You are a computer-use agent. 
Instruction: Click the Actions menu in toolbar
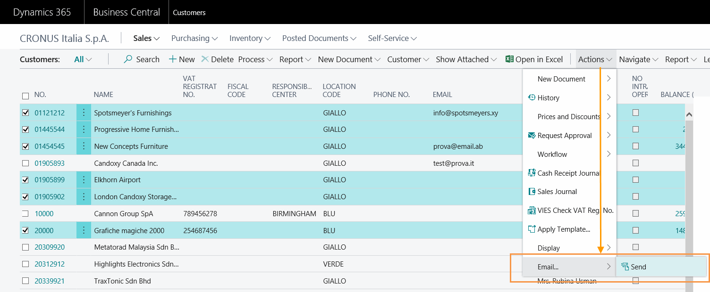[x=596, y=59]
